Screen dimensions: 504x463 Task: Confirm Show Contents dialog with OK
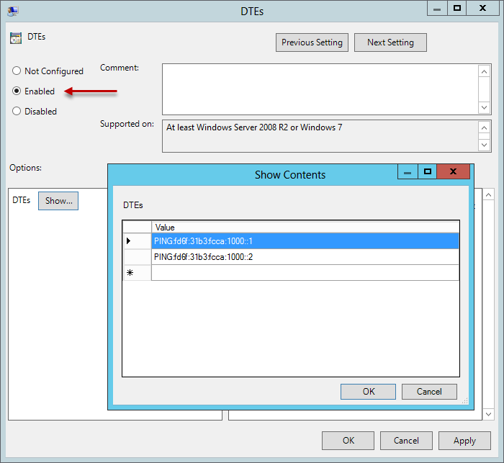tap(368, 392)
